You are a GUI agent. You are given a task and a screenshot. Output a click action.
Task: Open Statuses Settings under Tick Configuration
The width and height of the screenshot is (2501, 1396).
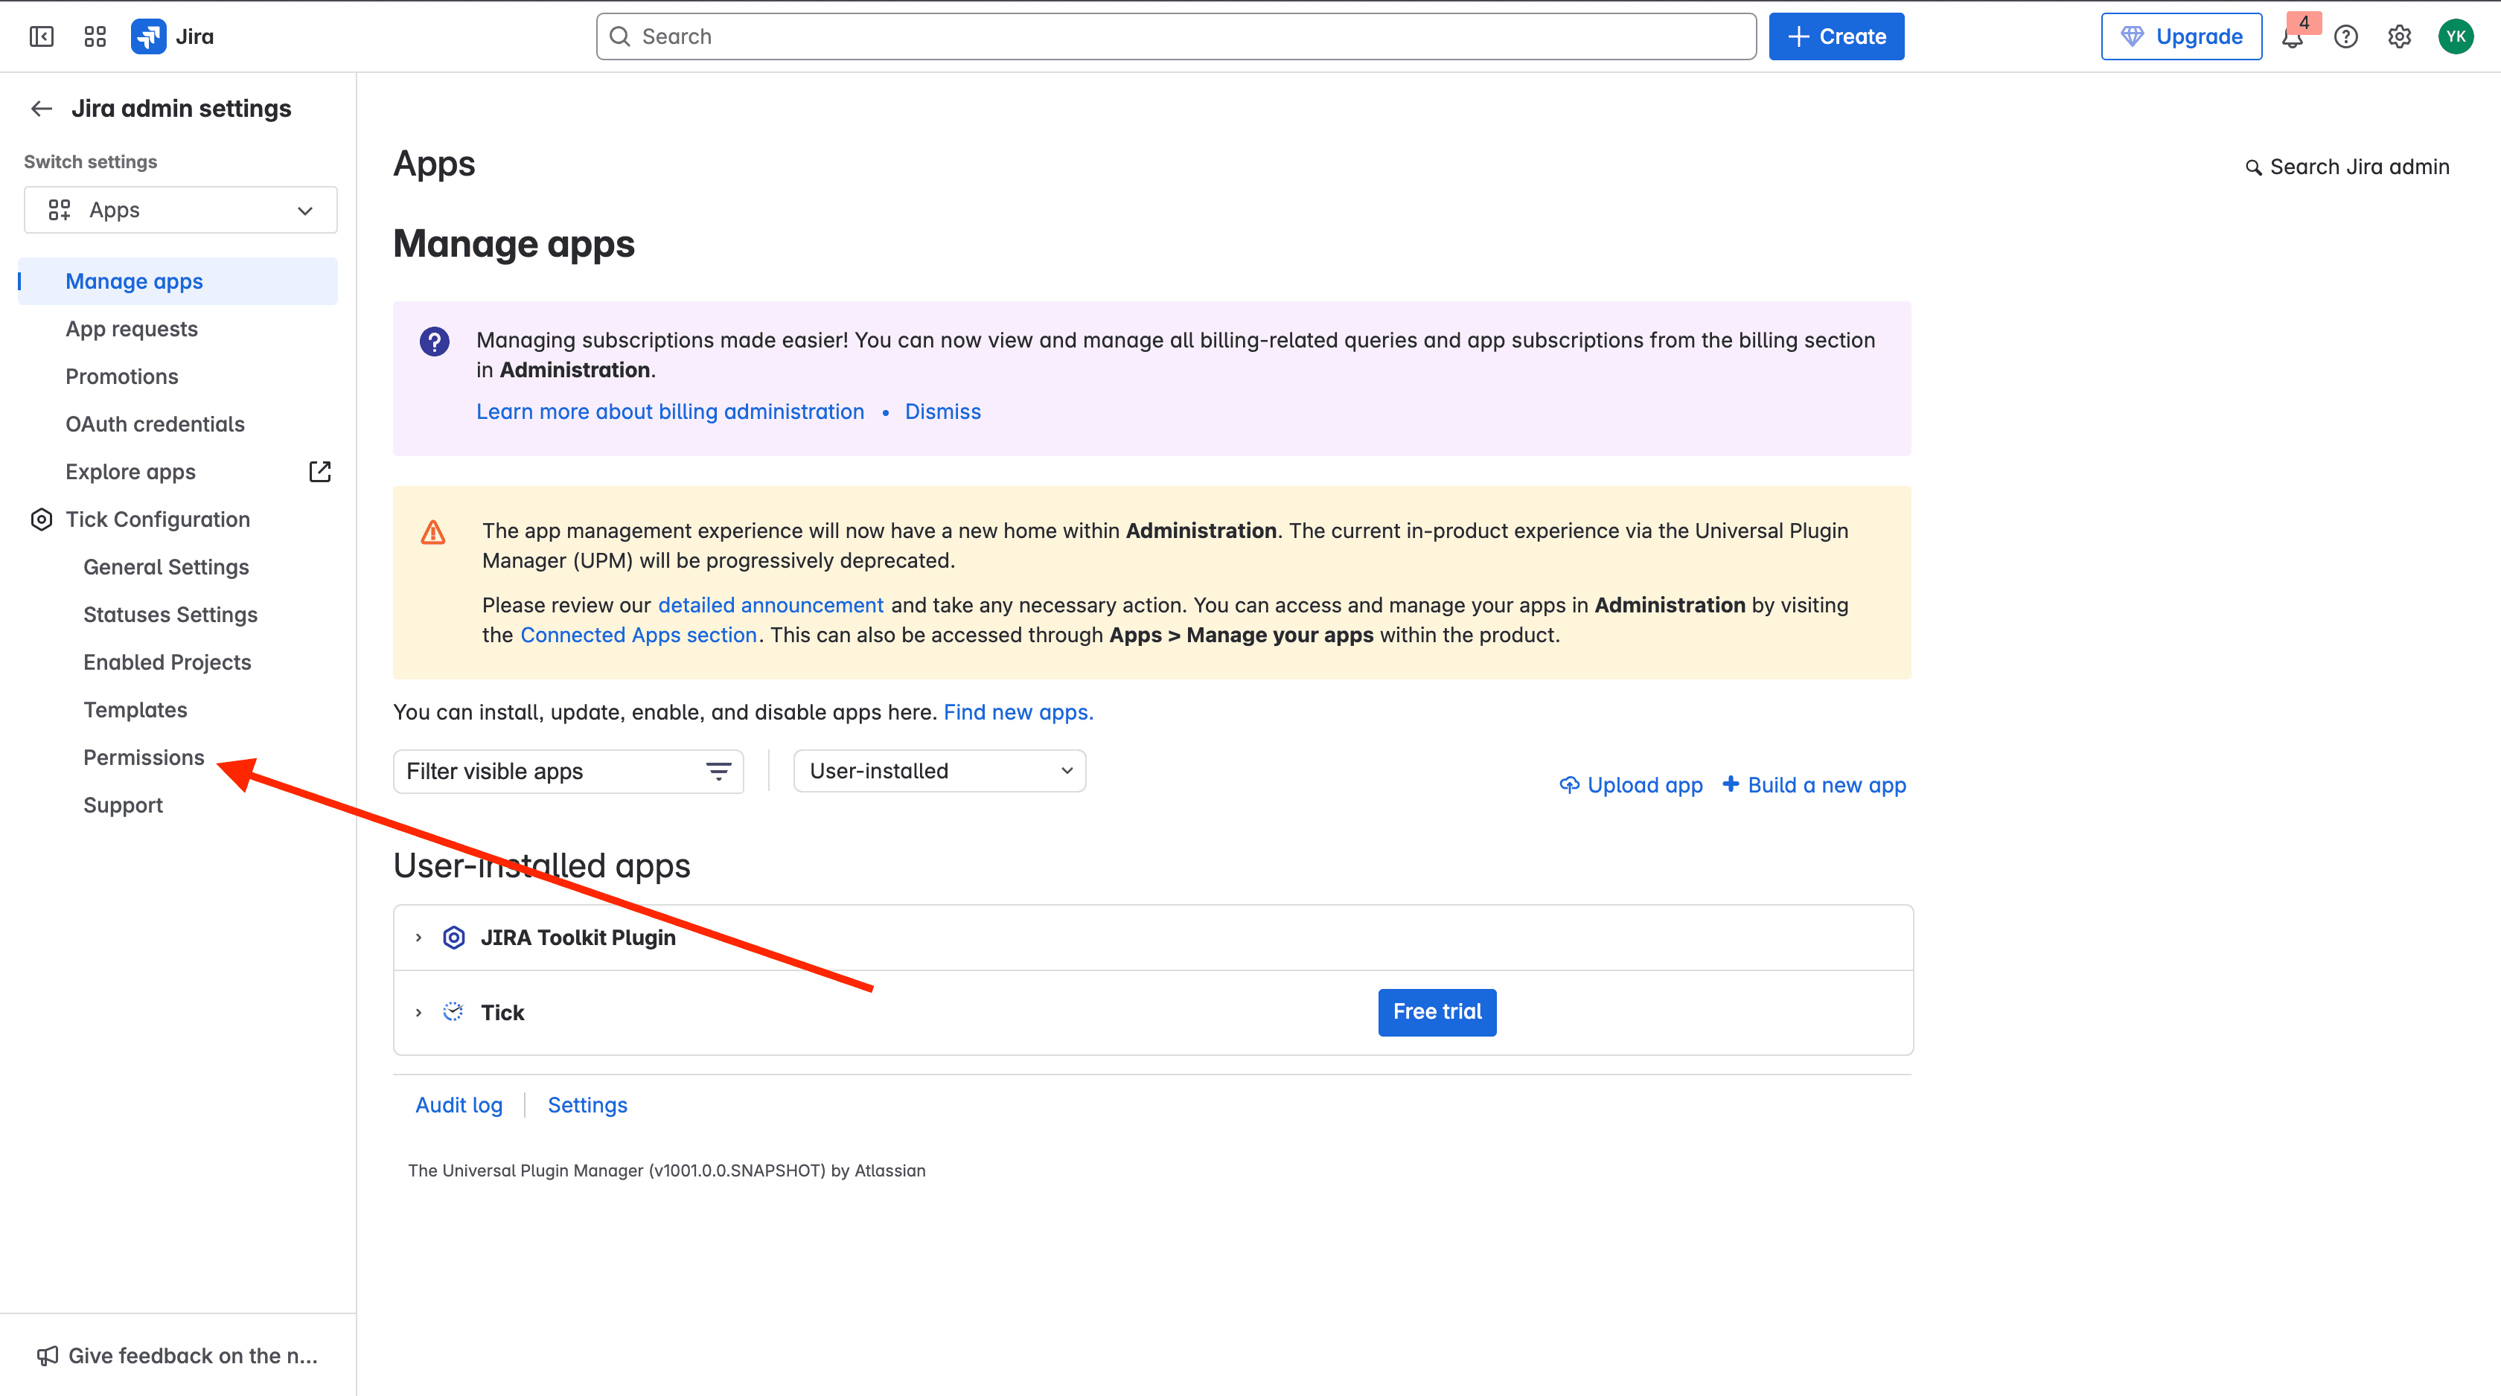[171, 615]
